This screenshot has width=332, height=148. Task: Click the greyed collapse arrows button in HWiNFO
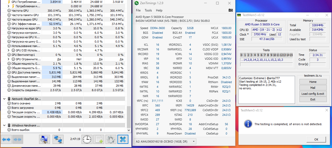click(17, 139)
